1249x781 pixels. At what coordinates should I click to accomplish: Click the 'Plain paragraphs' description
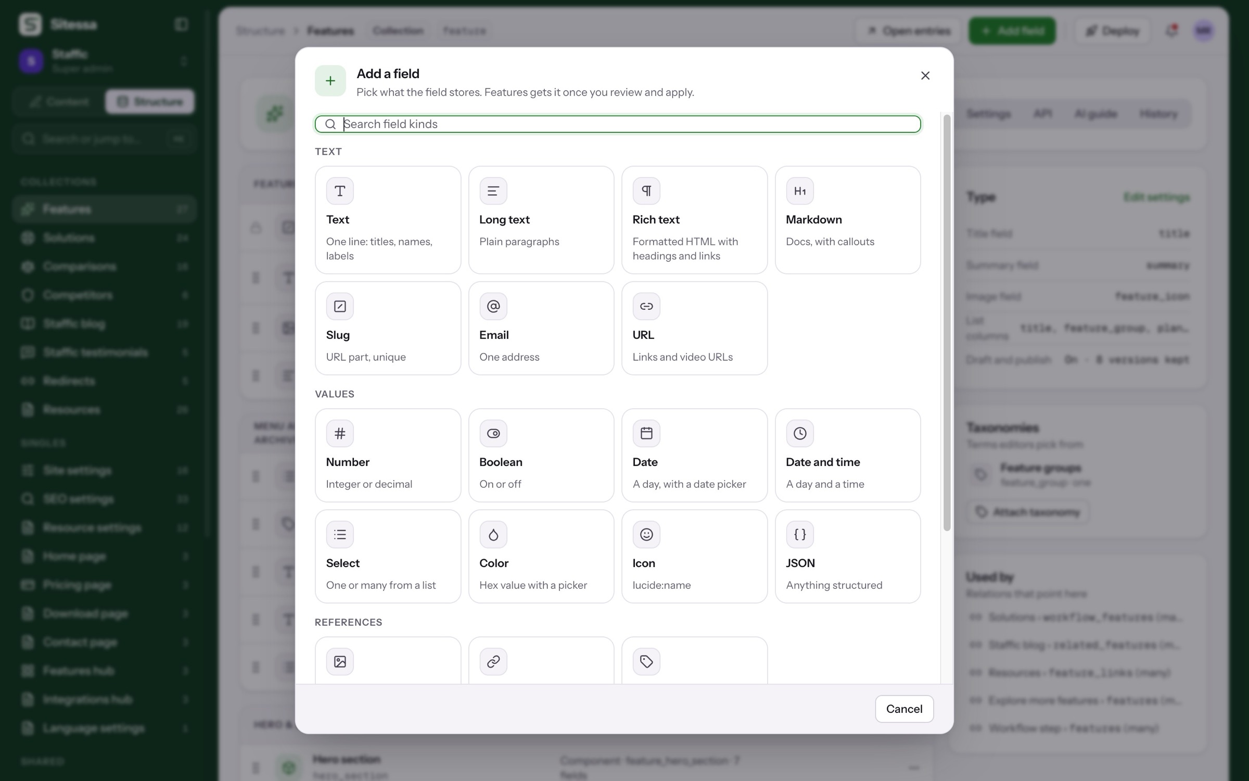(519, 242)
